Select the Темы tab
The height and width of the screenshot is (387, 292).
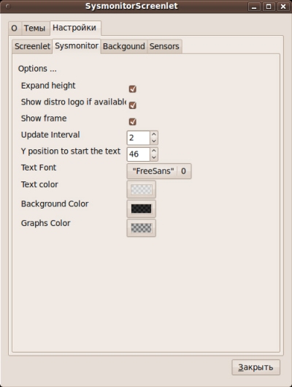click(34, 28)
